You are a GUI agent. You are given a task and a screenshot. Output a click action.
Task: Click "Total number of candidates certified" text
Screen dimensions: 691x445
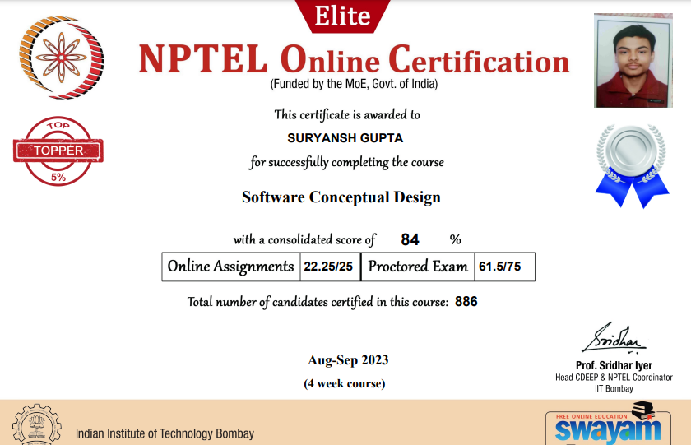[318, 302]
